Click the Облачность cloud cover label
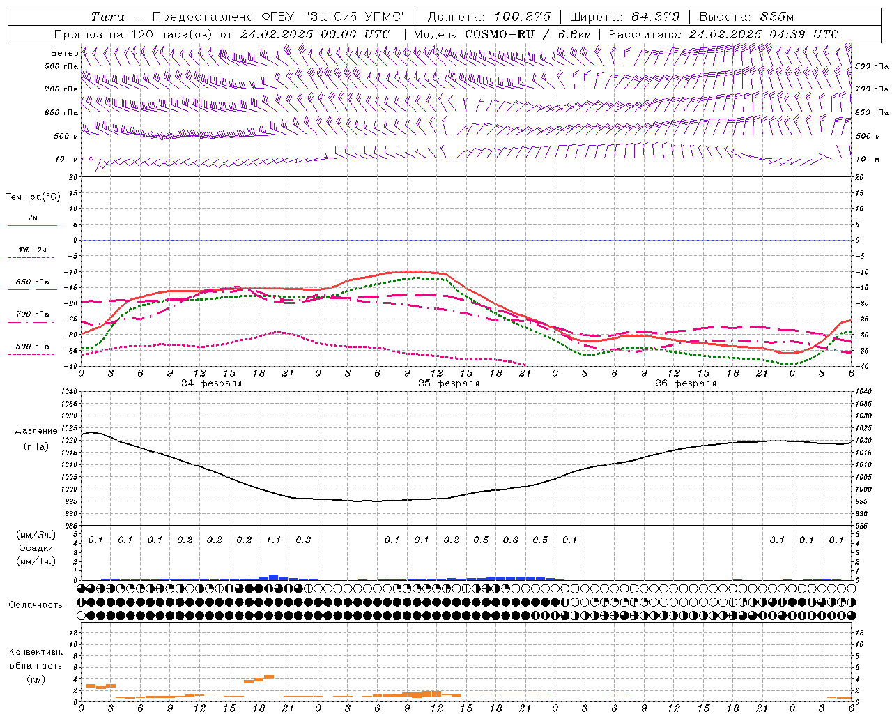 tap(35, 605)
